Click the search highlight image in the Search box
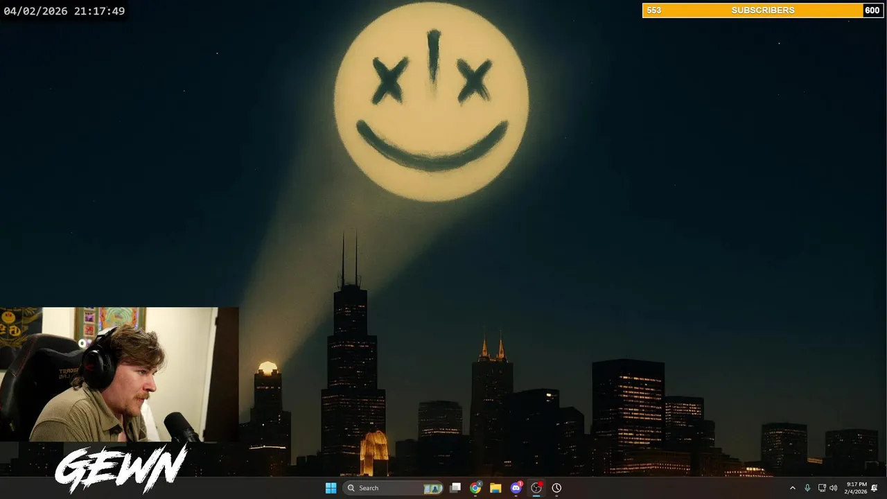 [x=433, y=488]
